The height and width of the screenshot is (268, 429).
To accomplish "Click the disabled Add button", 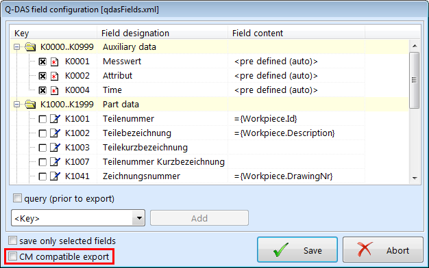I will (199, 218).
